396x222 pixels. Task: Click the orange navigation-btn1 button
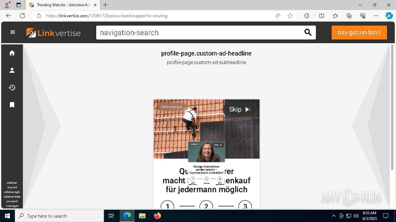tap(359, 32)
